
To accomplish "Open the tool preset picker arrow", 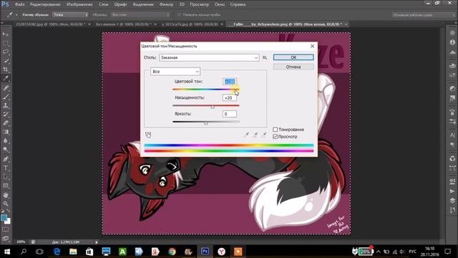I will 16,14.
